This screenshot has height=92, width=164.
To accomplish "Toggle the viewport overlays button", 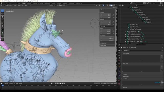I will coord(104,5).
